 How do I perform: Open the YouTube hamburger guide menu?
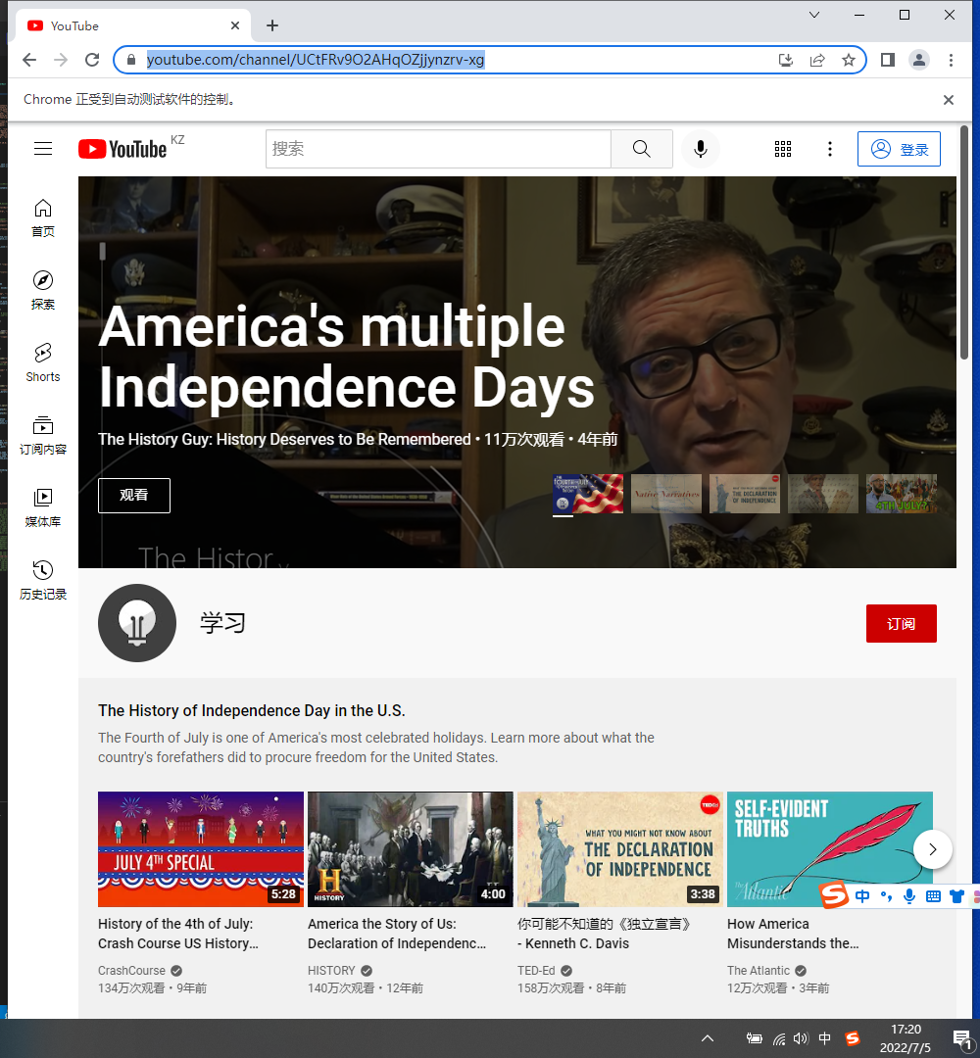(43, 149)
